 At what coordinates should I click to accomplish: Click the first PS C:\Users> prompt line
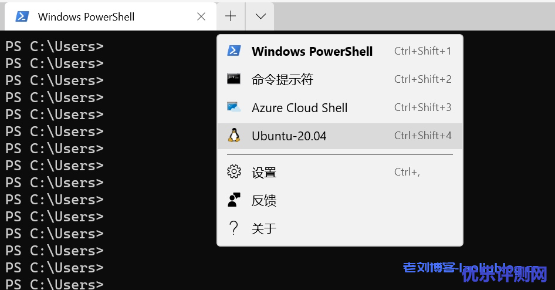[x=55, y=46]
